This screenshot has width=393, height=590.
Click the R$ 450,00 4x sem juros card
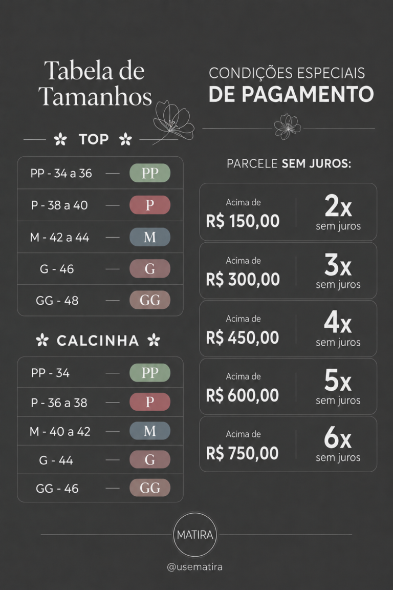click(288, 328)
